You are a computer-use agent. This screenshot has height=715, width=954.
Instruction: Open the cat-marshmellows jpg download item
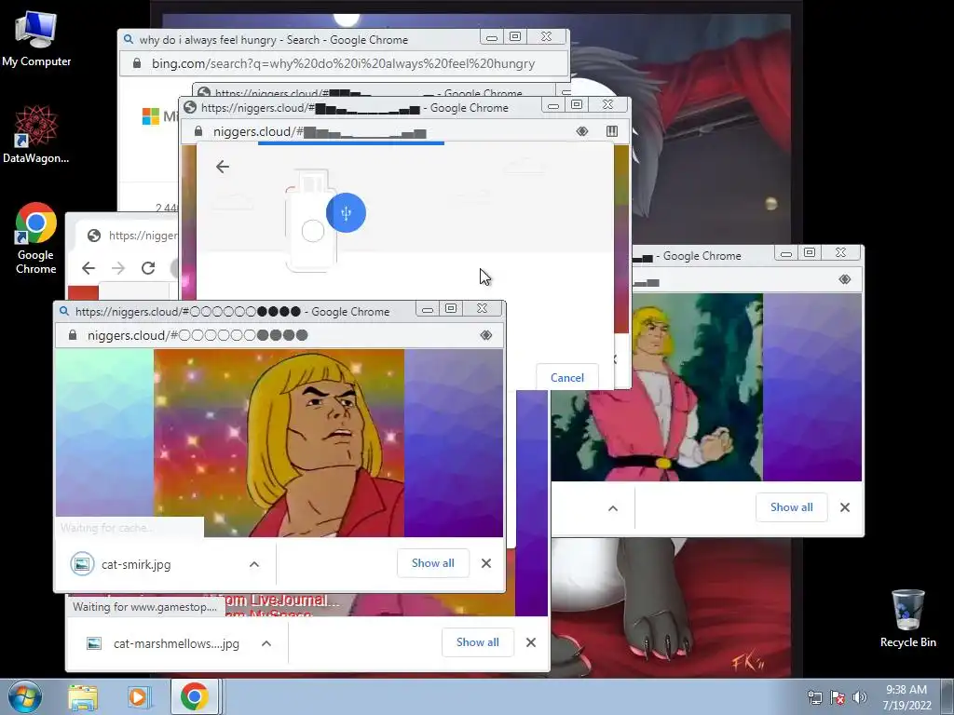point(164,643)
